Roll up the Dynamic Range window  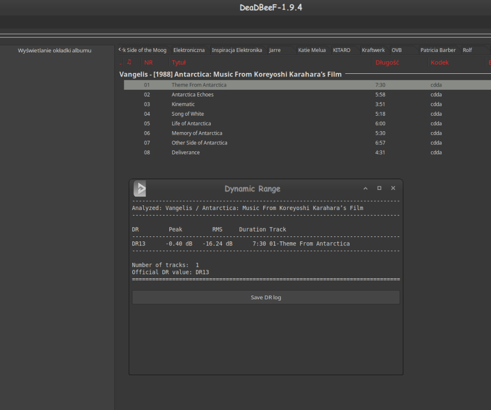[x=365, y=188]
